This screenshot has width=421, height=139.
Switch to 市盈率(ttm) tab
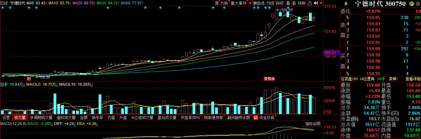[191, 117]
